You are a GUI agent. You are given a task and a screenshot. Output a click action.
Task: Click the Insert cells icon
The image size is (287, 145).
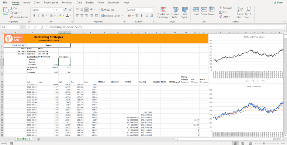pos(196,10)
